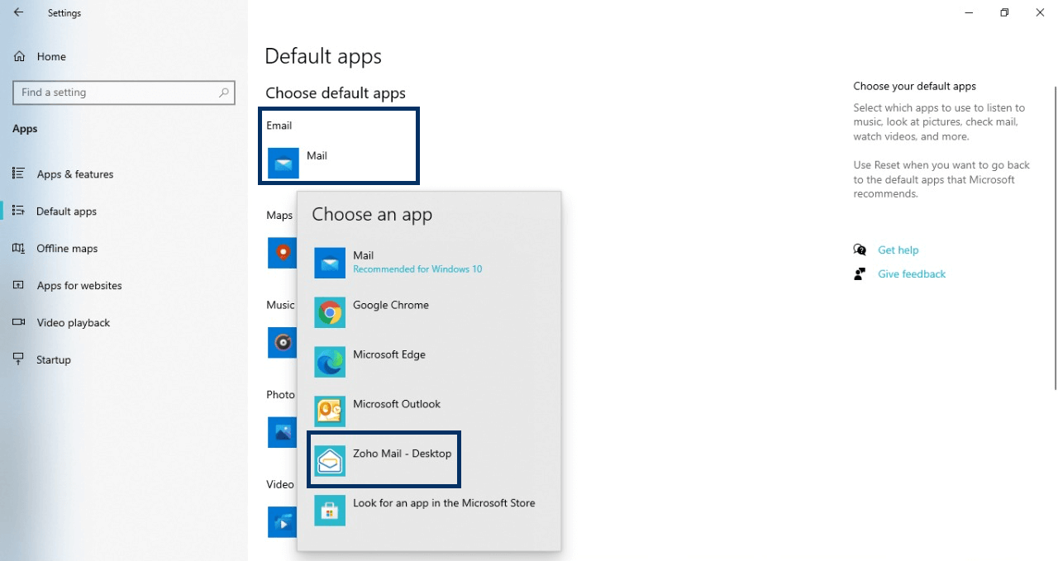Image resolution: width=1058 pixels, height=561 pixels.
Task: Click the 'Choose your default apps' heading
Action: click(914, 86)
